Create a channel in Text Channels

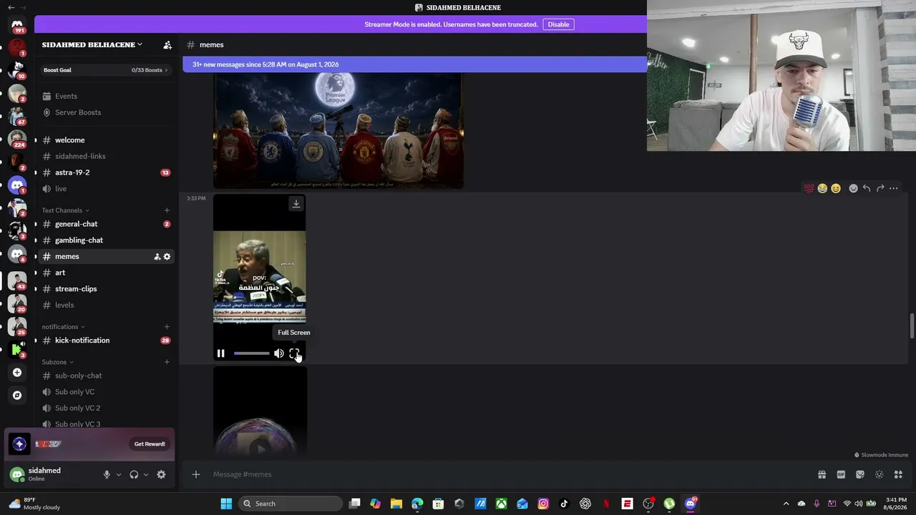click(x=167, y=210)
